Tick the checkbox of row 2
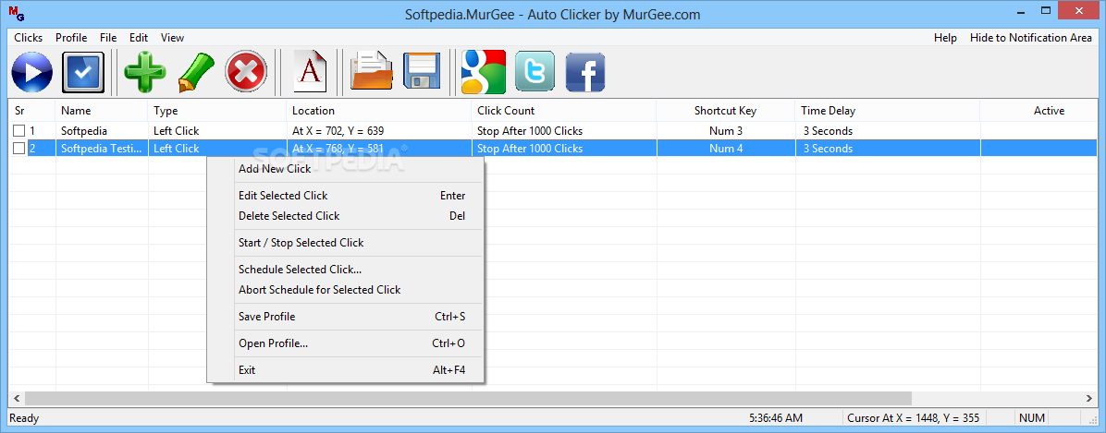This screenshot has width=1106, height=433. 19,149
